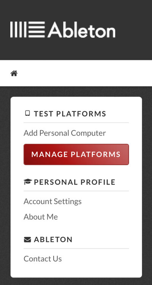Screen dimensions: 152x285
Task: Click the Ableton wordmark in the header
Action: [x=81, y=30]
